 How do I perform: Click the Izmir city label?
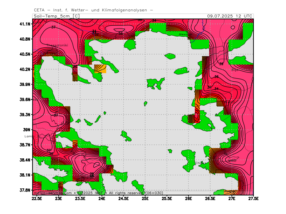[232, 161]
